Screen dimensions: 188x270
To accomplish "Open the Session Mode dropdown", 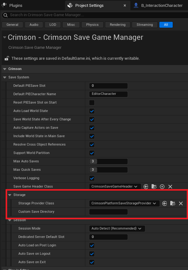I will pos(117,229).
